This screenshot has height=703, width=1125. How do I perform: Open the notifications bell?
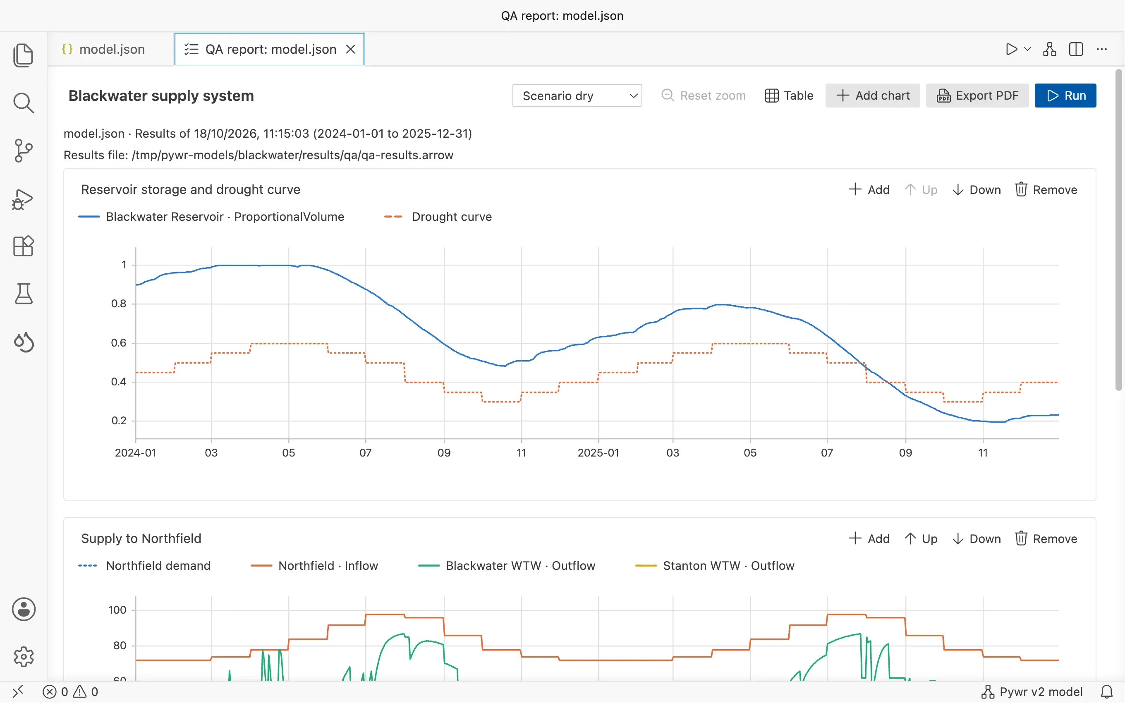click(1107, 692)
